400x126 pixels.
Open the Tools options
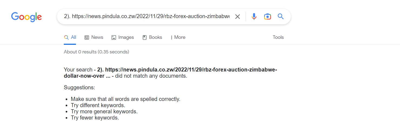(278, 38)
